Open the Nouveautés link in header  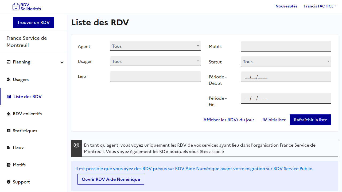coord(286,6)
